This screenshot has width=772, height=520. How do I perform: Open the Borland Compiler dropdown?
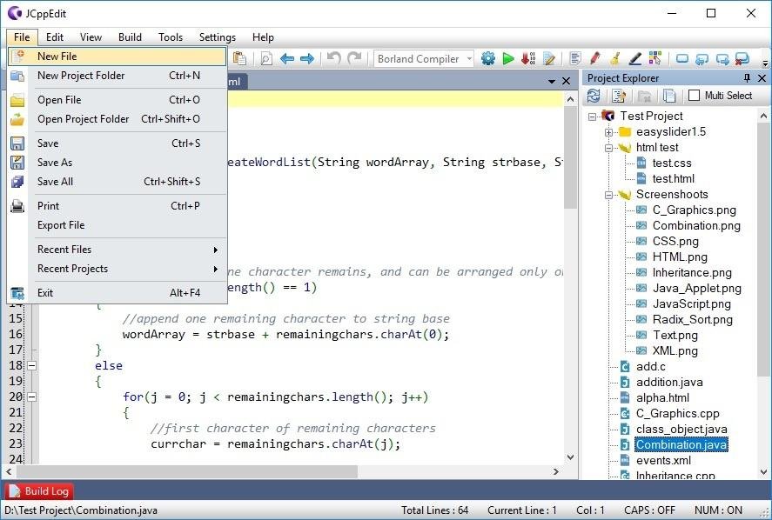(x=469, y=59)
